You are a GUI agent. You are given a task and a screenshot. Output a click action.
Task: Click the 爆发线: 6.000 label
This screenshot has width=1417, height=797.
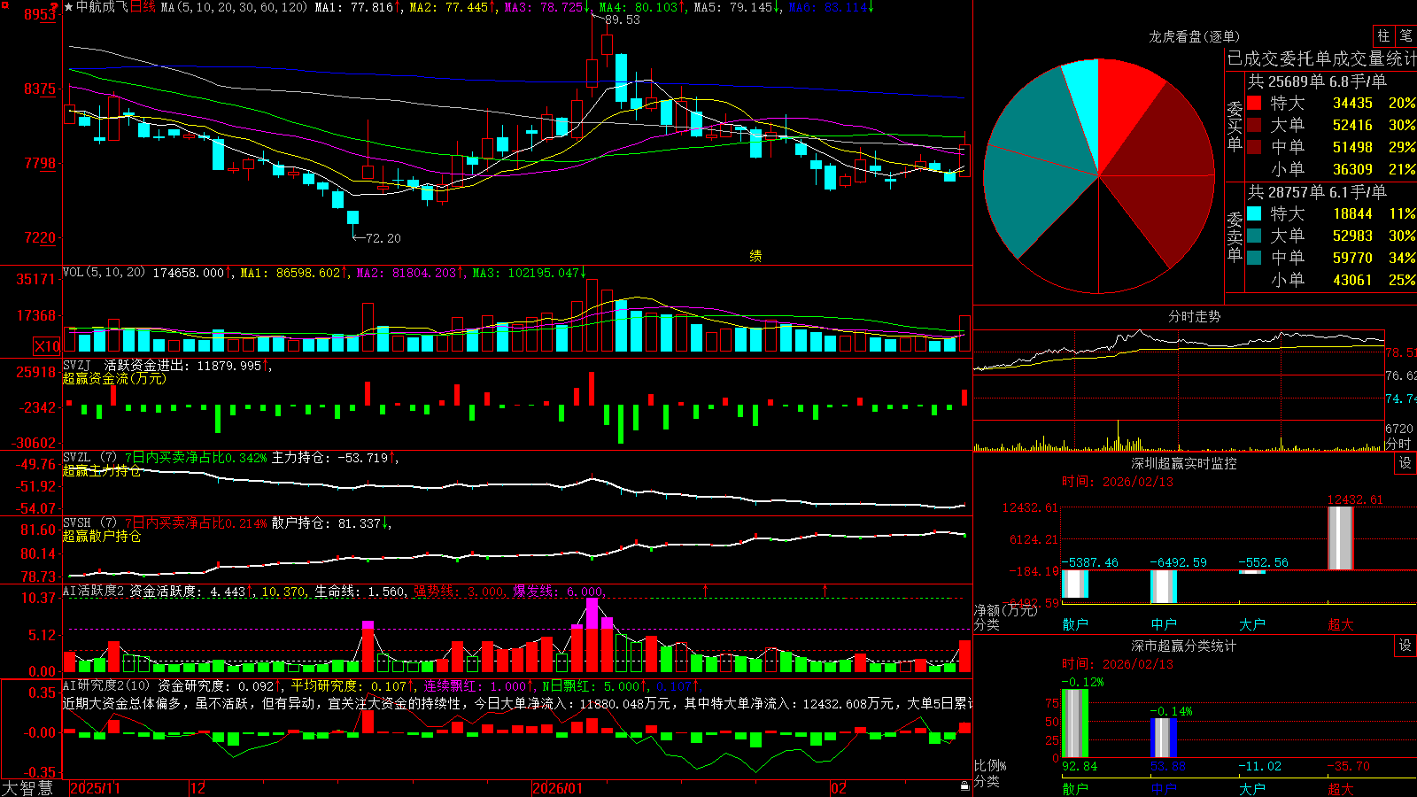pyautogui.click(x=558, y=592)
